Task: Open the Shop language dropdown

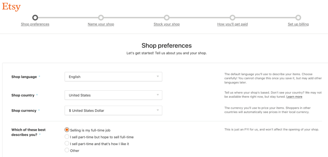Action: click(x=113, y=77)
